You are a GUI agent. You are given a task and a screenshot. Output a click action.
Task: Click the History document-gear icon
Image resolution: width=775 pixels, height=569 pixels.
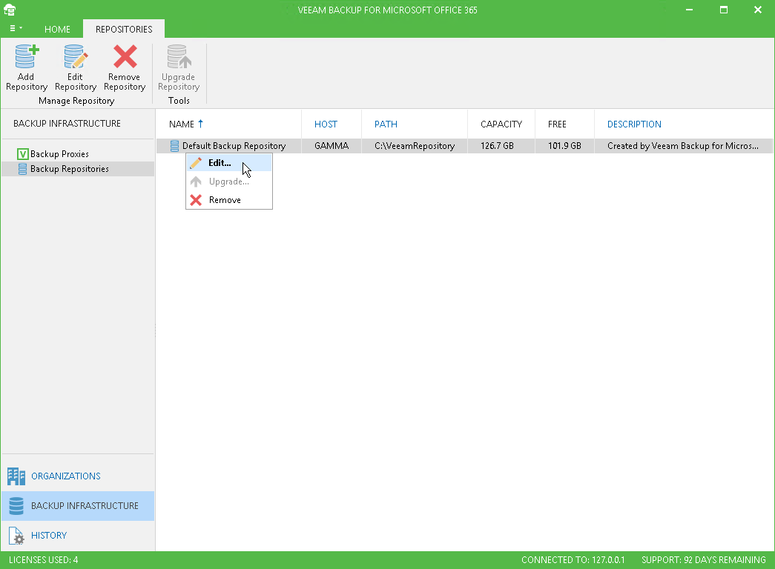point(16,536)
